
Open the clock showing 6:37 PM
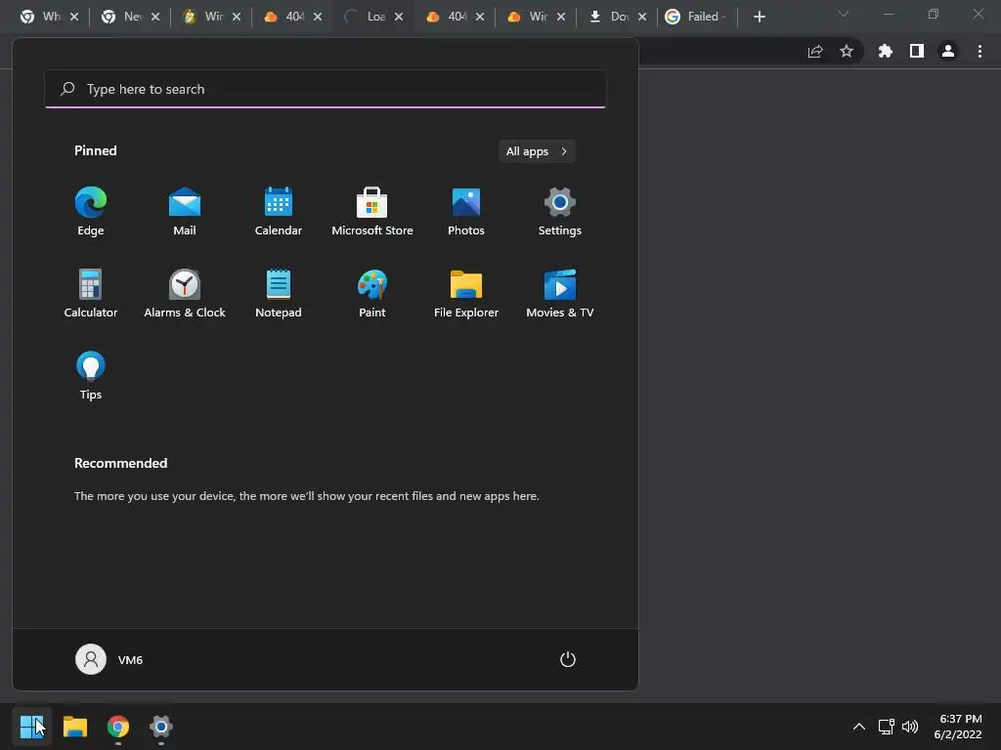(958, 727)
